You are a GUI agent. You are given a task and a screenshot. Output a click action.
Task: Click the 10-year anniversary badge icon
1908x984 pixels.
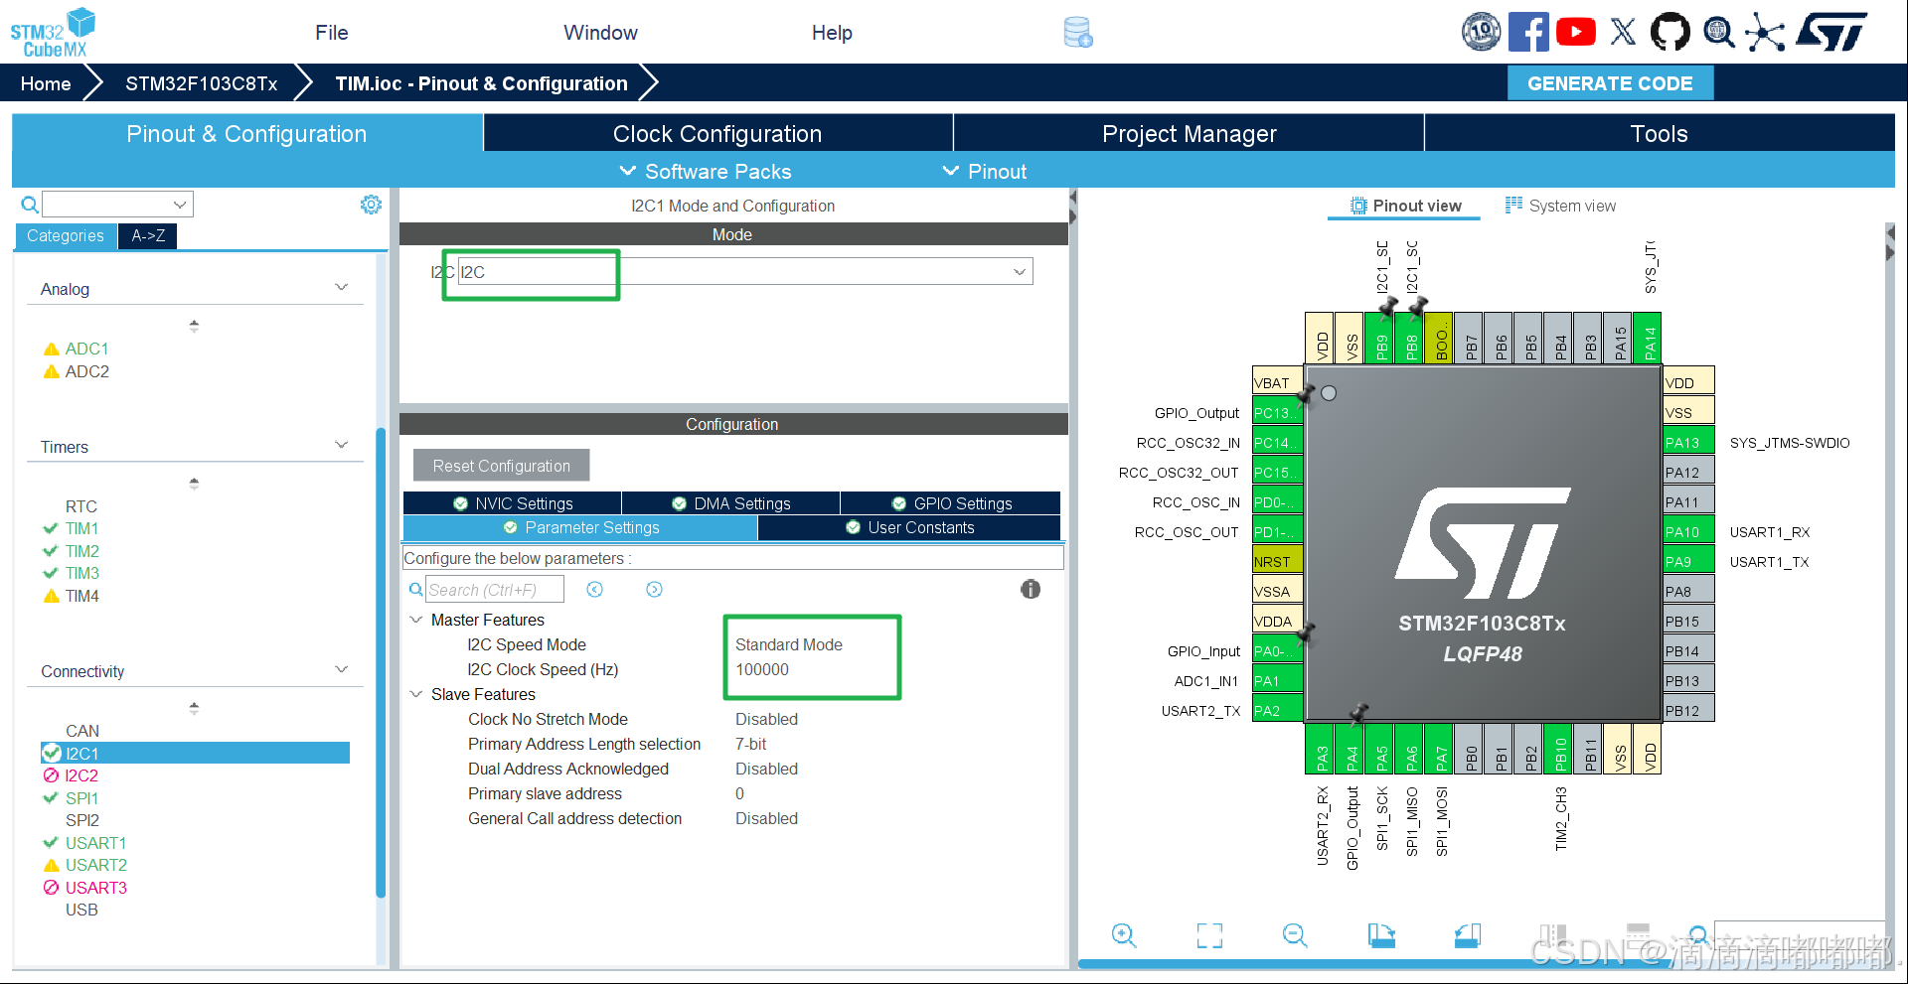[1481, 32]
